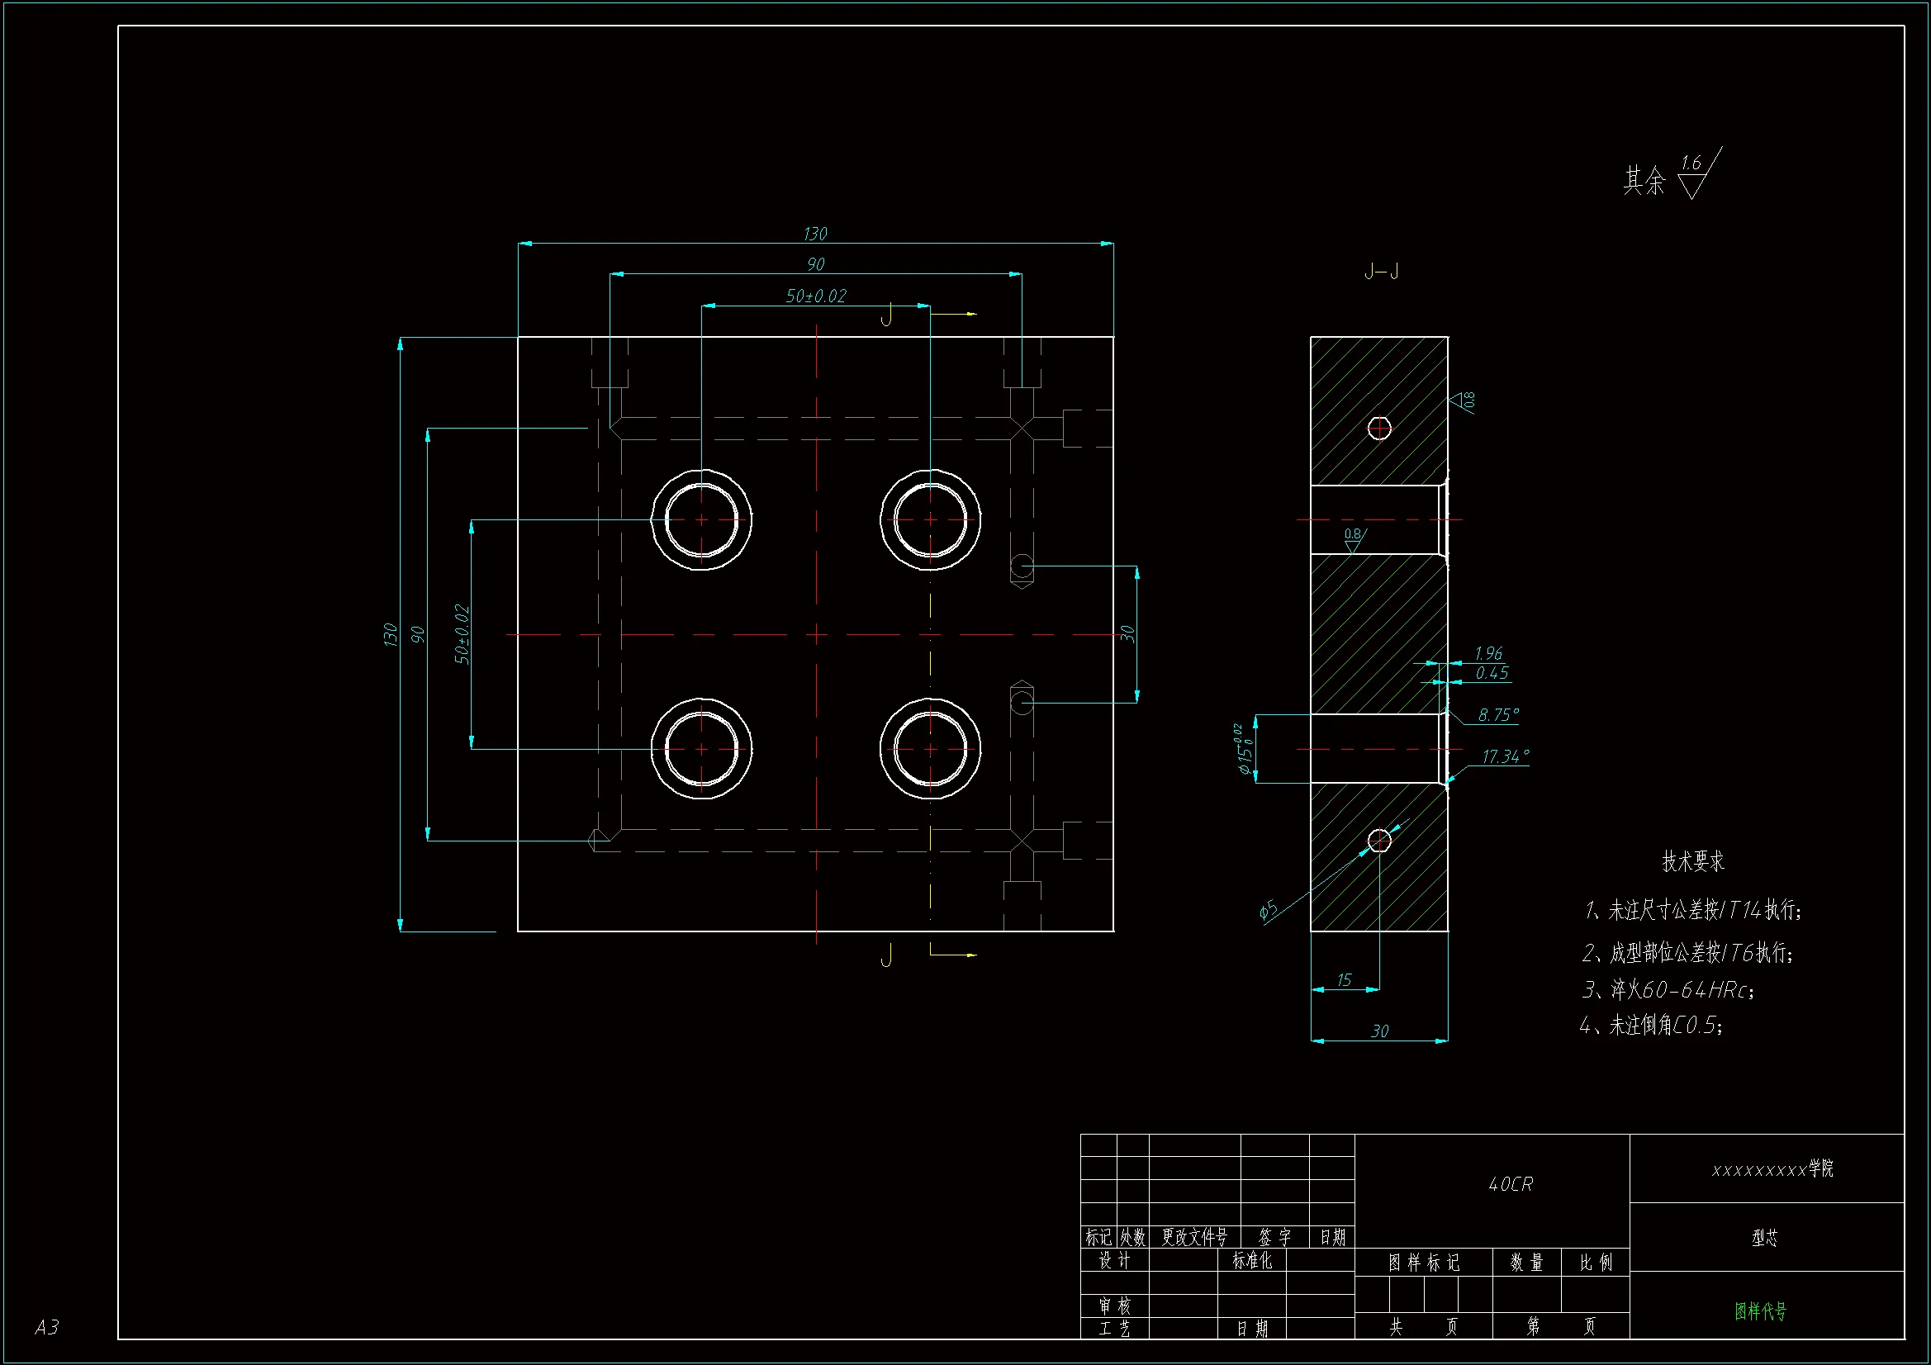Click the lower-right circular hole center
Viewport: 1931px width, 1365px height.
coord(930,748)
